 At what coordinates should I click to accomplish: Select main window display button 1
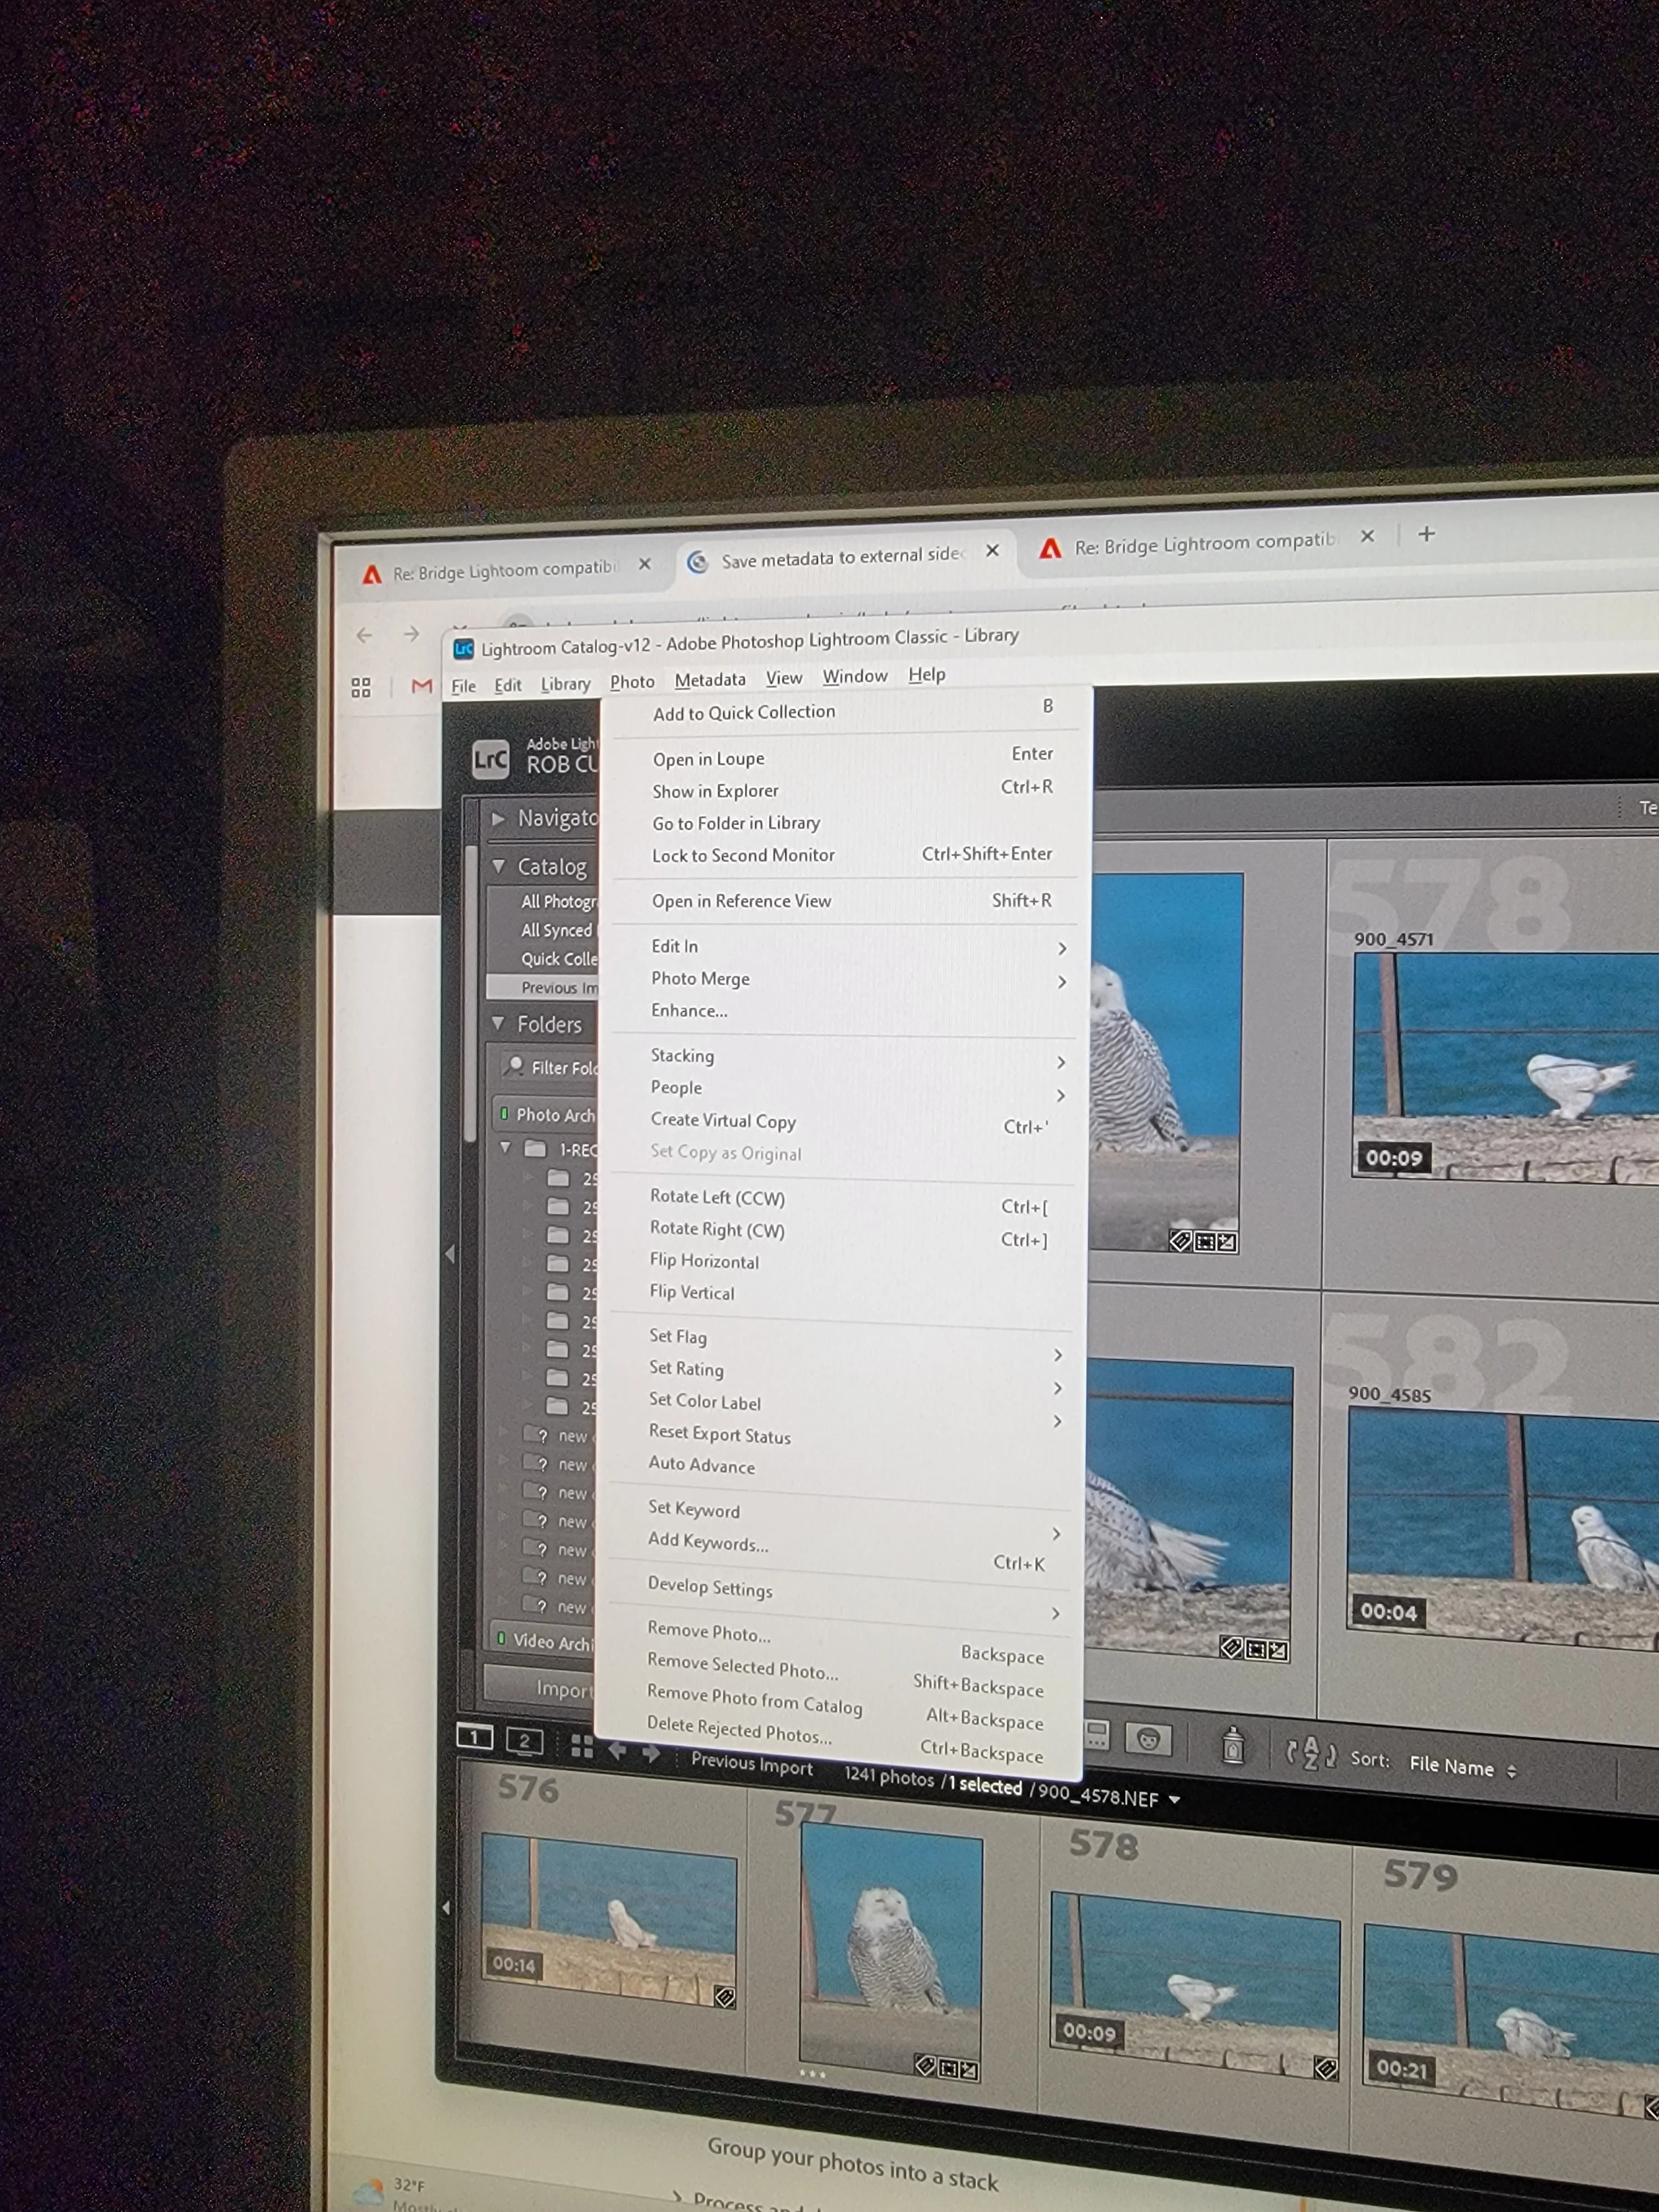(474, 1737)
